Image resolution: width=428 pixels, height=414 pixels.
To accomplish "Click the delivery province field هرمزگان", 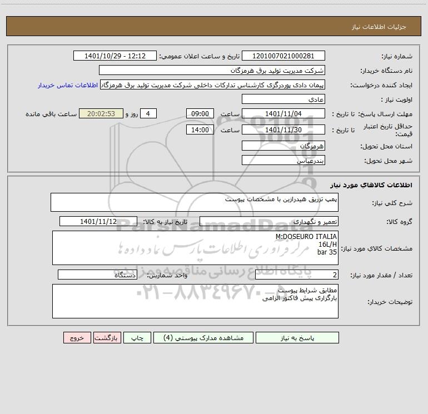I will pyautogui.click(x=283, y=146).
